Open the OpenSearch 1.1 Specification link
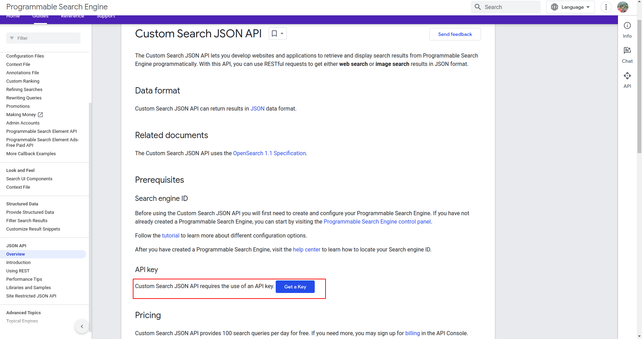This screenshot has width=642, height=339. 269,153
